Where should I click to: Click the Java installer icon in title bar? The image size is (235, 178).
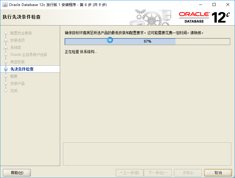click(5, 5)
